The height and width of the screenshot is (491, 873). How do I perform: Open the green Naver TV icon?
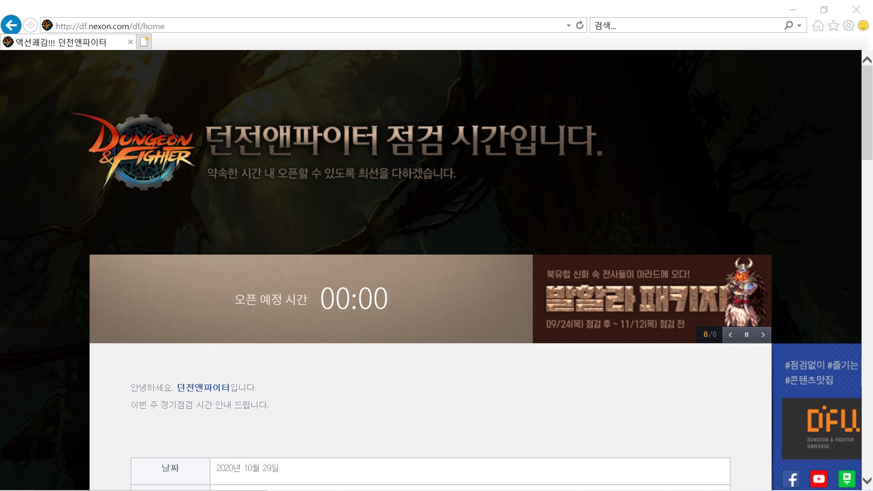coord(846,479)
